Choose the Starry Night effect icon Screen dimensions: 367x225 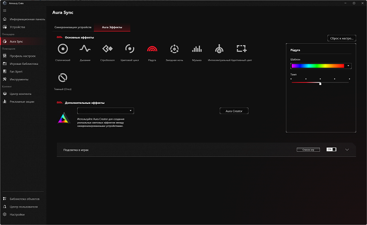pyautogui.click(x=175, y=49)
